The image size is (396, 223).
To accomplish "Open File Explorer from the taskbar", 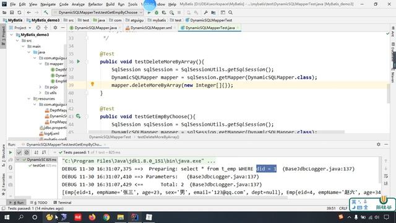I will tap(121, 217).
